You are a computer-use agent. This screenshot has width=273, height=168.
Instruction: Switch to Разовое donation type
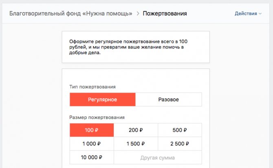[168, 99]
